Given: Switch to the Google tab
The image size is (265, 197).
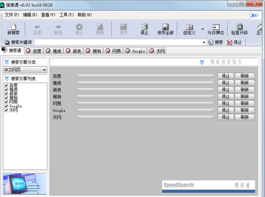Looking at the screenshot, I should click(x=135, y=51).
